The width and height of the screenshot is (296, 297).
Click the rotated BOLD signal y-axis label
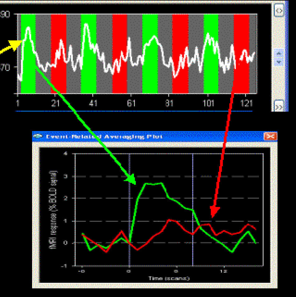tap(53, 209)
